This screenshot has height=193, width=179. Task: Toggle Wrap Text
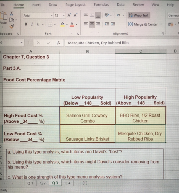coord(139,15)
